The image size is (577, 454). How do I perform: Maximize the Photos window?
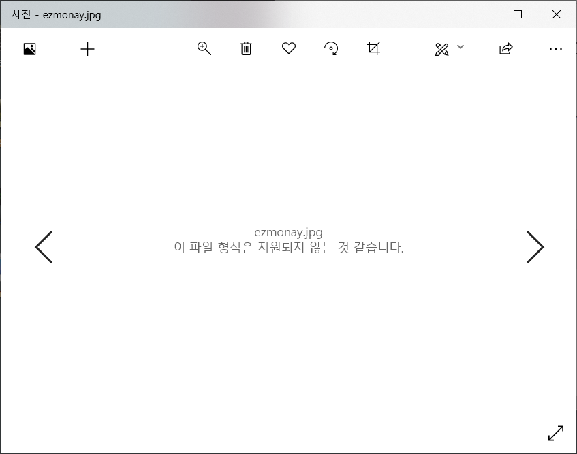(x=518, y=14)
